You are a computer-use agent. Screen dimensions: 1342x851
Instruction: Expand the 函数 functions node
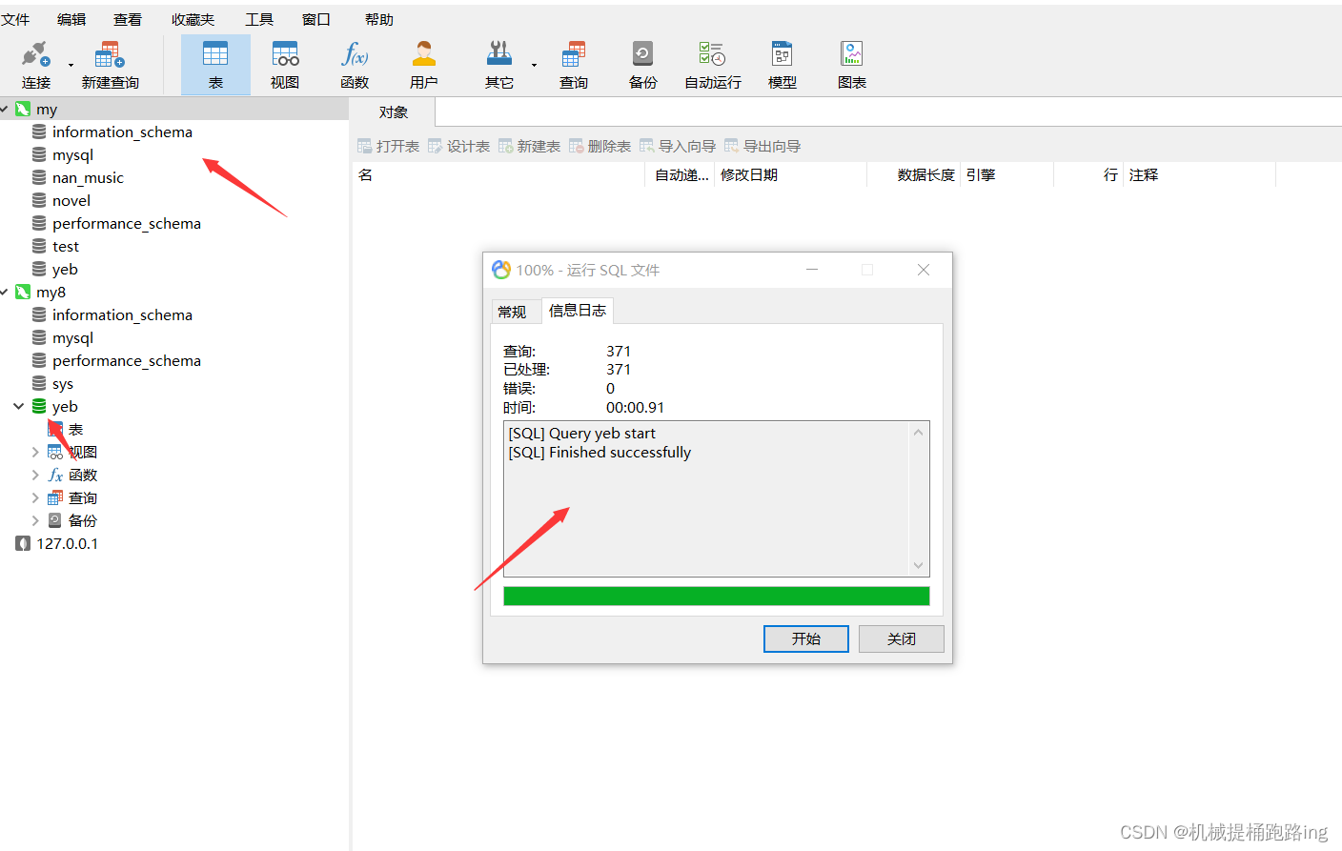[35, 475]
